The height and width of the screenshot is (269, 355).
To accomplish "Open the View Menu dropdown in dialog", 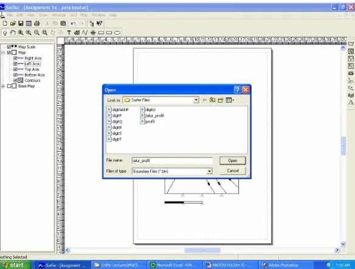I will pyautogui.click(x=230, y=100).
